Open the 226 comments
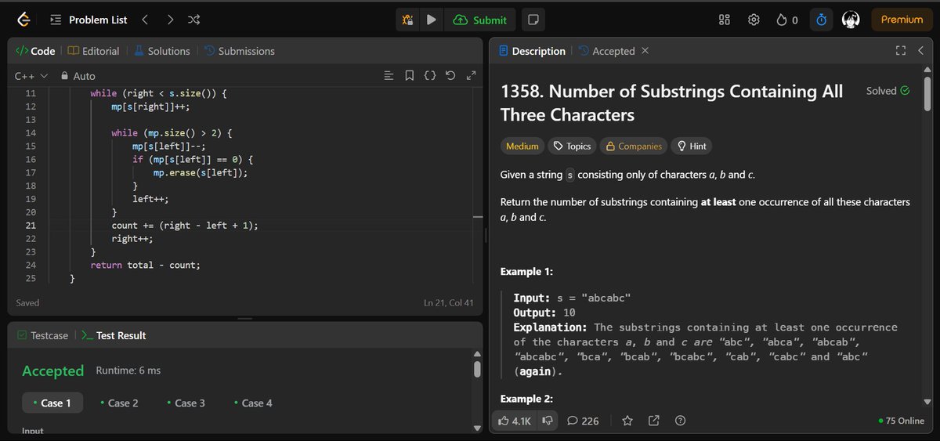 [583, 421]
